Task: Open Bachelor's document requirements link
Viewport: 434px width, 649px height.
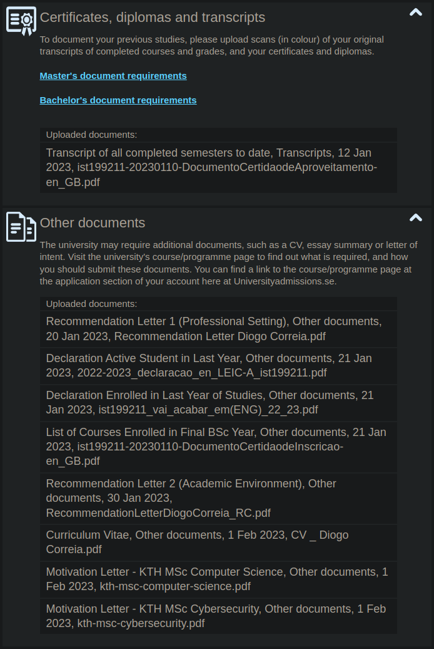Action: [x=118, y=100]
